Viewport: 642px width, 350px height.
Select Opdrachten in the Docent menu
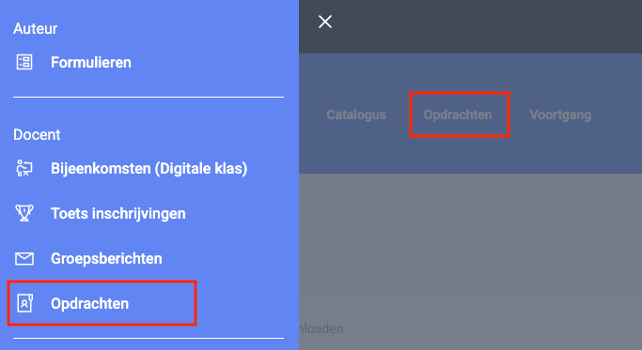coord(89,303)
